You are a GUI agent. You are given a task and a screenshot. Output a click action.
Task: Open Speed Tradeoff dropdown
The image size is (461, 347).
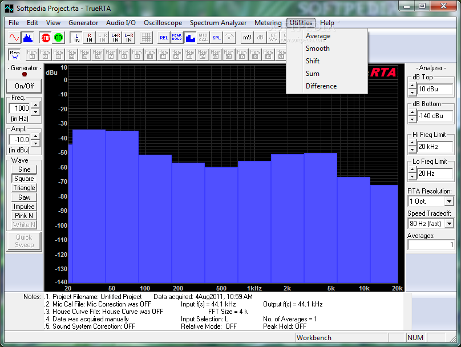point(449,224)
